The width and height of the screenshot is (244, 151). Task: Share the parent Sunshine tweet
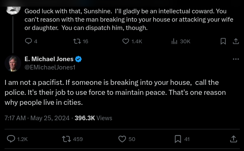(236, 41)
